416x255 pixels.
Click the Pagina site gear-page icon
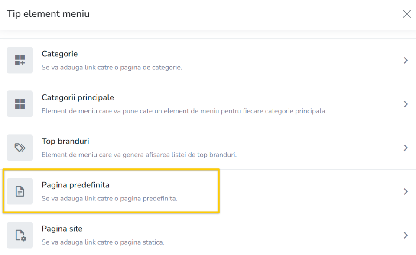pos(20,235)
